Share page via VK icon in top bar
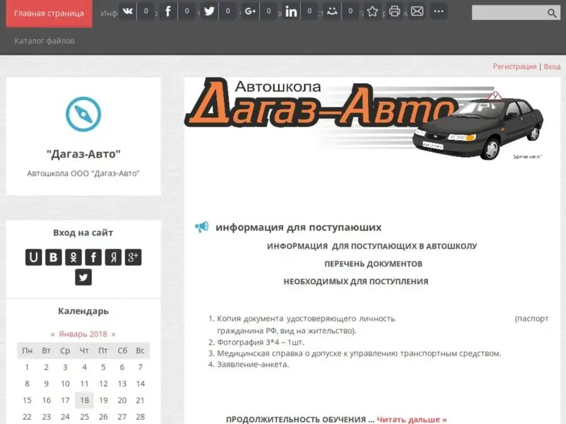 pyautogui.click(x=128, y=11)
